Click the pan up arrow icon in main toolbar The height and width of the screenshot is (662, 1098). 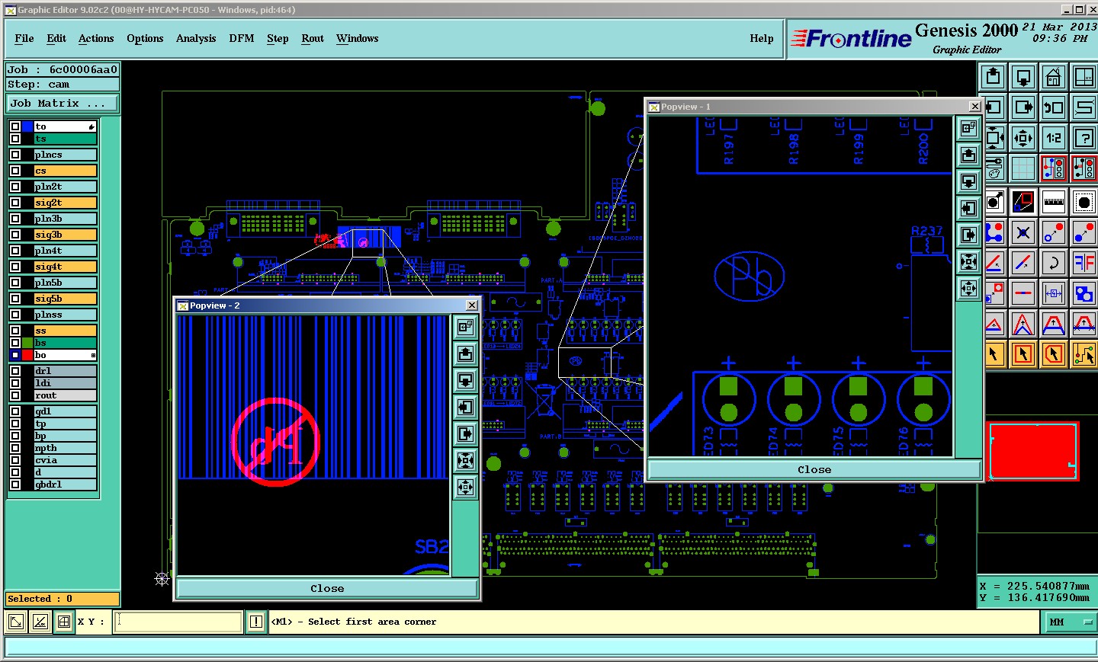[993, 76]
